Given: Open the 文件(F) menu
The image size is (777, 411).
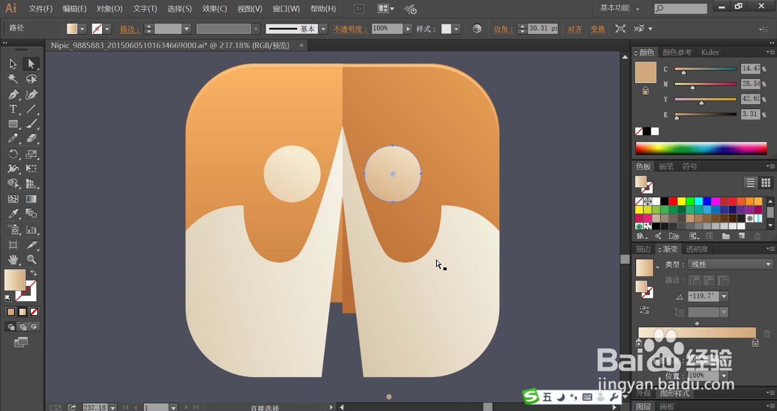Looking at the screenshot, I should point(40,9).
